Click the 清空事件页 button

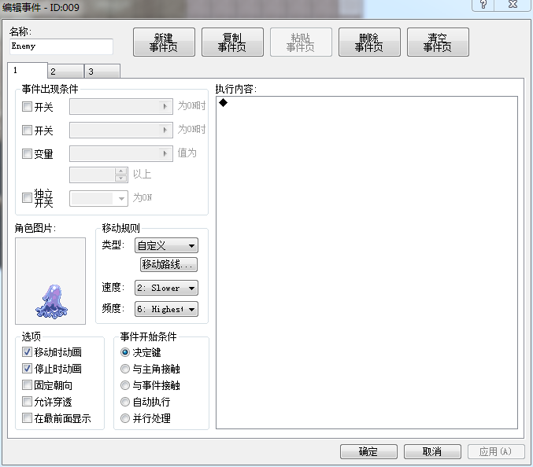pyautogui.click(x=438, y=42)
